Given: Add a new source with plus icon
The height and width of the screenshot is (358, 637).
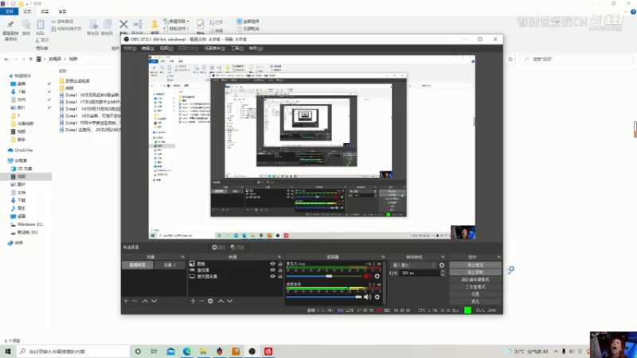Looking at the screenshot, I should point(193,301).
